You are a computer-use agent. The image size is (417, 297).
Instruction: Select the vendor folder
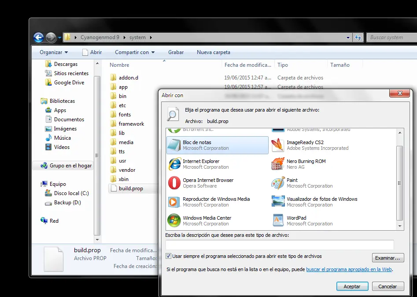(127, 170)
